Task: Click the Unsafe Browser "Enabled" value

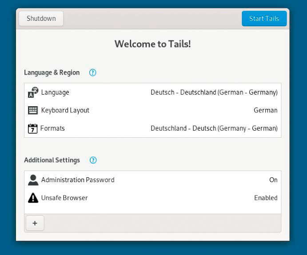Action: (x=266, y=198)
